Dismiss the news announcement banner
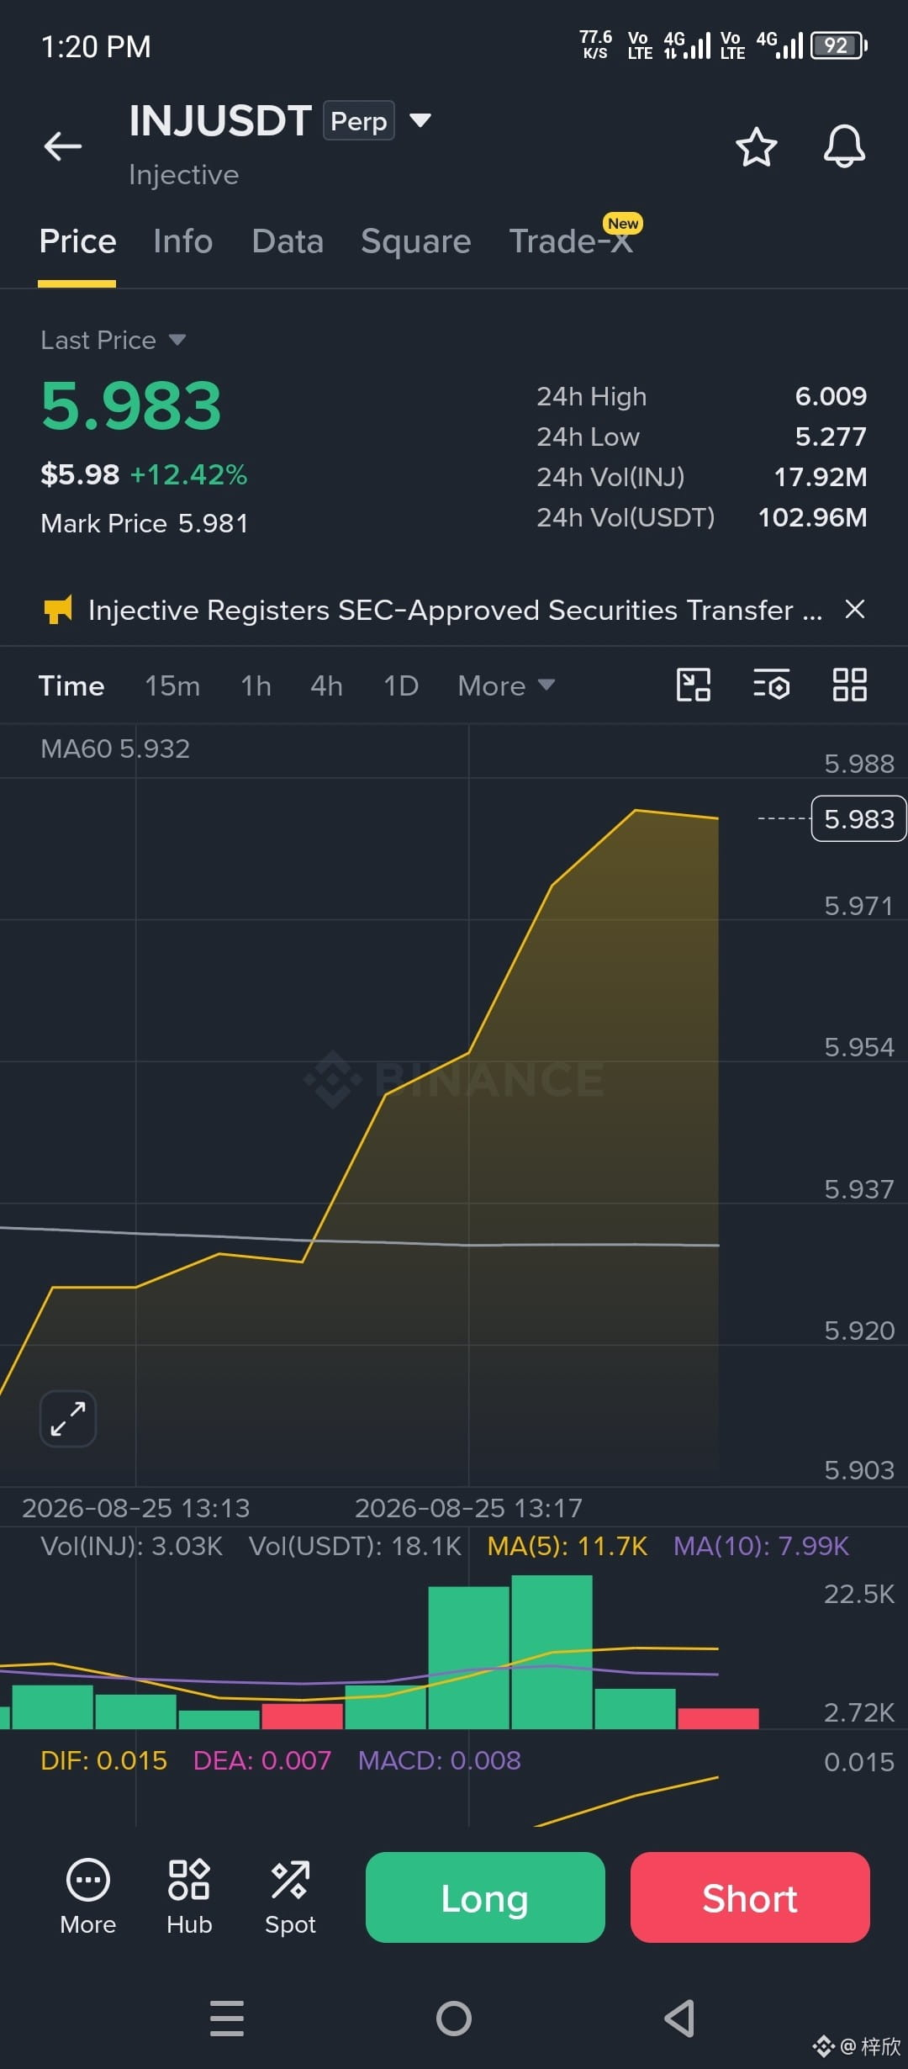 click(x=854, y=609)
